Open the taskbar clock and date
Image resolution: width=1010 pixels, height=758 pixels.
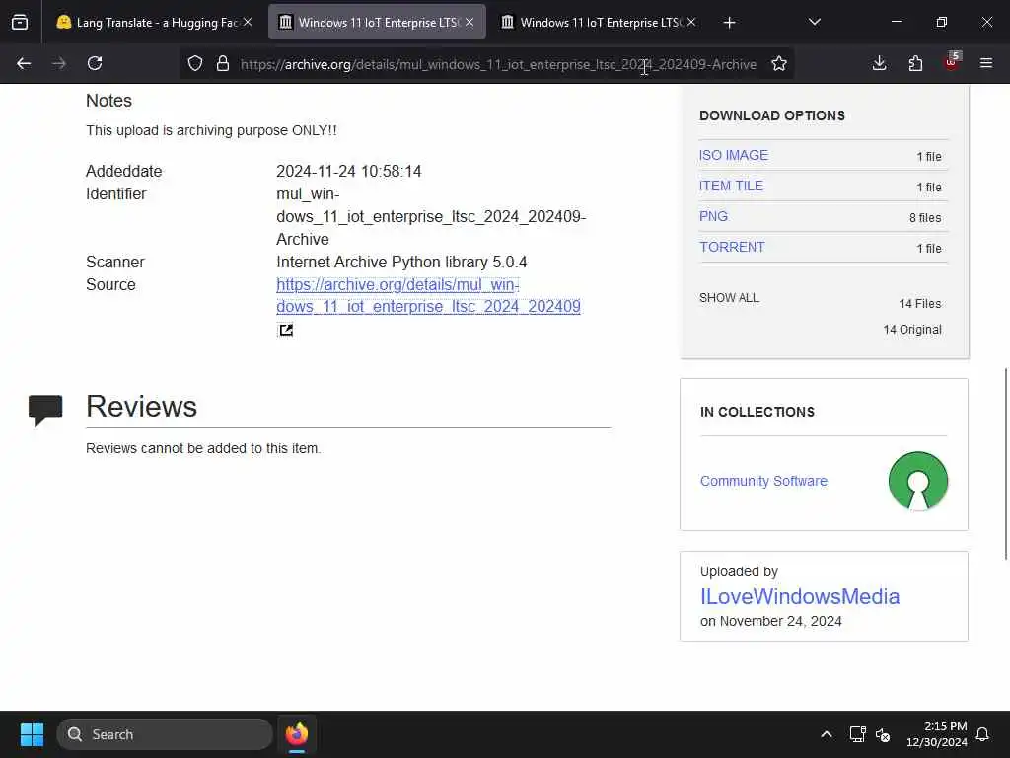point(937,734)
